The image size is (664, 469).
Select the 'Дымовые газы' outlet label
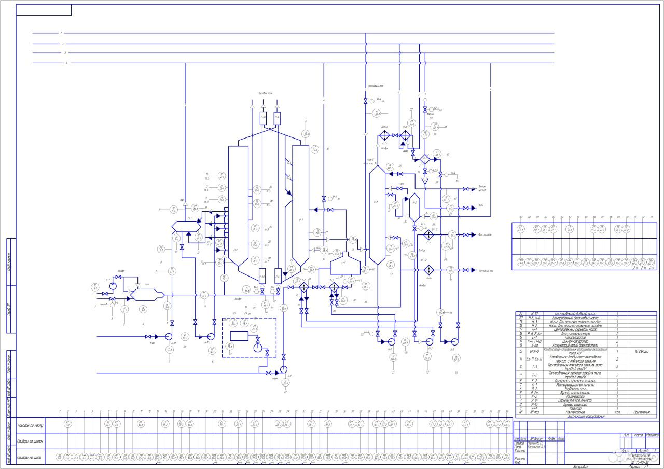[x=266, y=93]
